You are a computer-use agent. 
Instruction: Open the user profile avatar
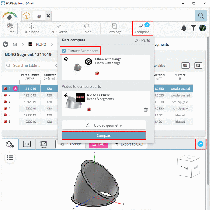(x=202, y=28)
